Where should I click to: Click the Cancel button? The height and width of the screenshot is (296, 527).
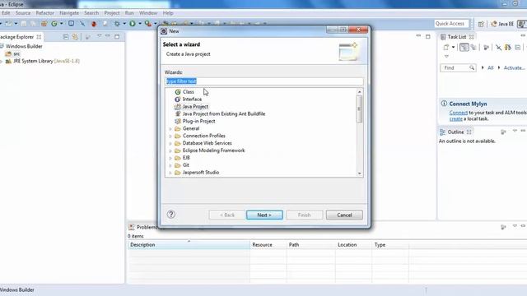pyautogui.click(x=344, y=215)
